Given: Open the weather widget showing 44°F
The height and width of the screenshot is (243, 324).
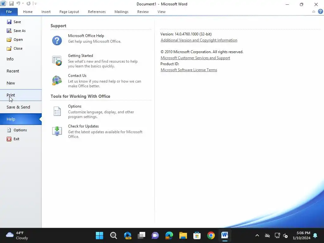Looking at the screenshot, I should 17,235.
